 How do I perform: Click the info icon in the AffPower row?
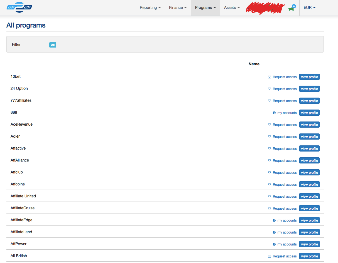[x=274, y=244]
